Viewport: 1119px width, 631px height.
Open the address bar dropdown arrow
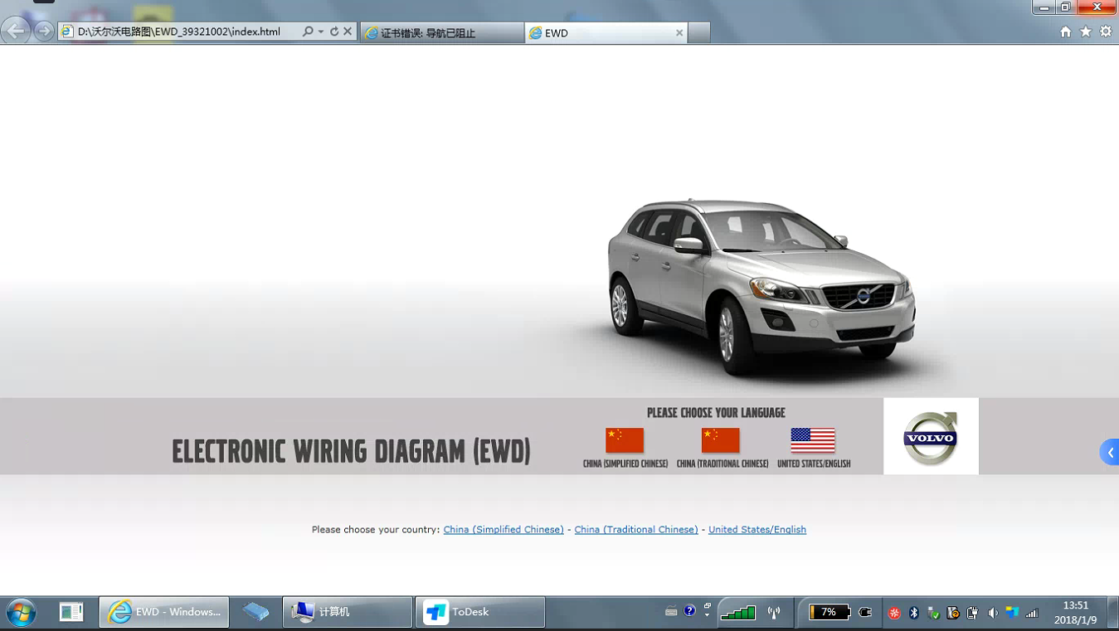(x=321, y=32)
